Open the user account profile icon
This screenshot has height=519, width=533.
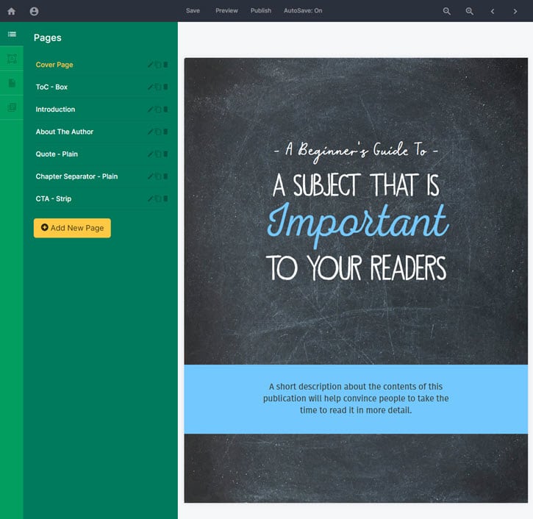pos(34,11)
